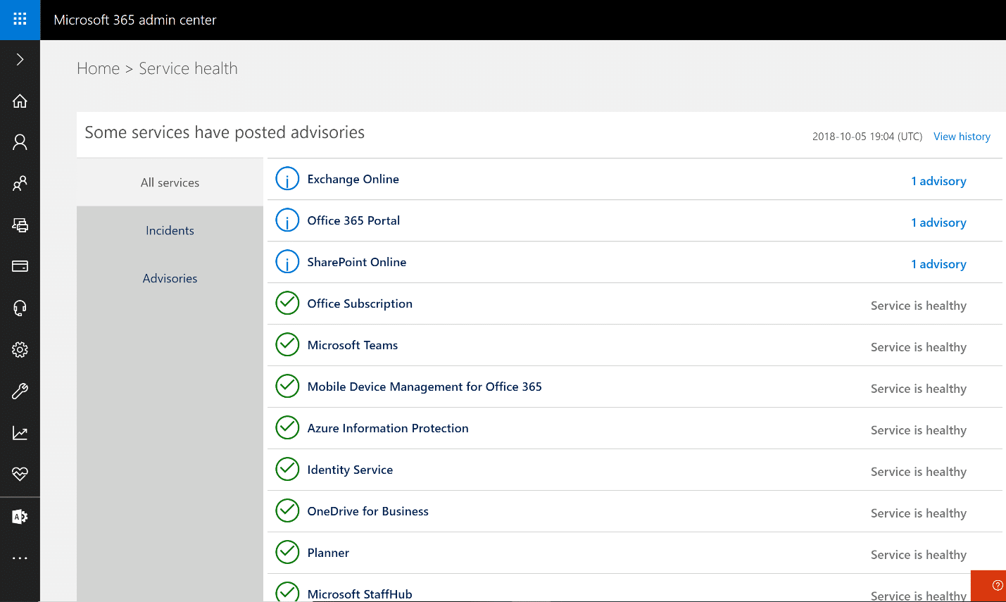The image size is (1006, 602).
Task: Open Users from the person icon
Action: click(x=20, y=142)
